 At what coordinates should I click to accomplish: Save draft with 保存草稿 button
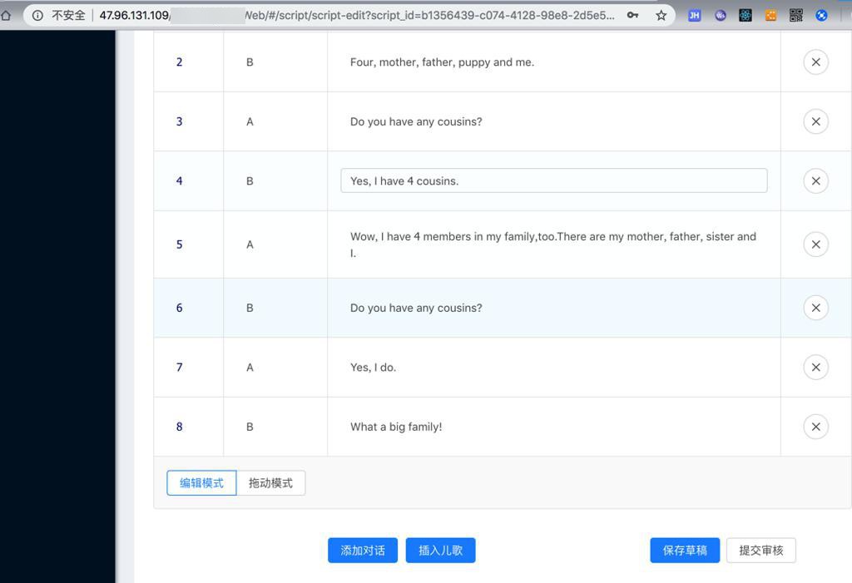pyautogui.click(x=685, y=551)
